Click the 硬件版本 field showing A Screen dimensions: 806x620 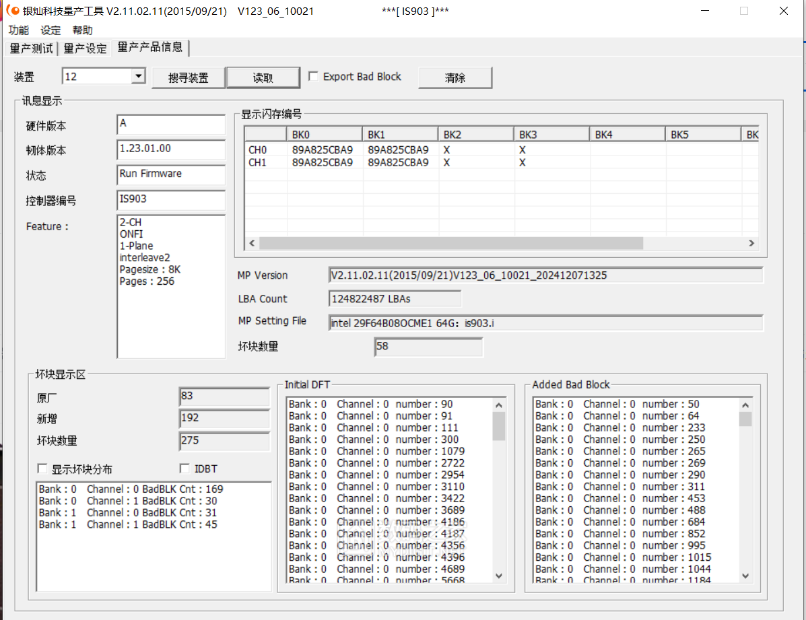click(171, 125)
